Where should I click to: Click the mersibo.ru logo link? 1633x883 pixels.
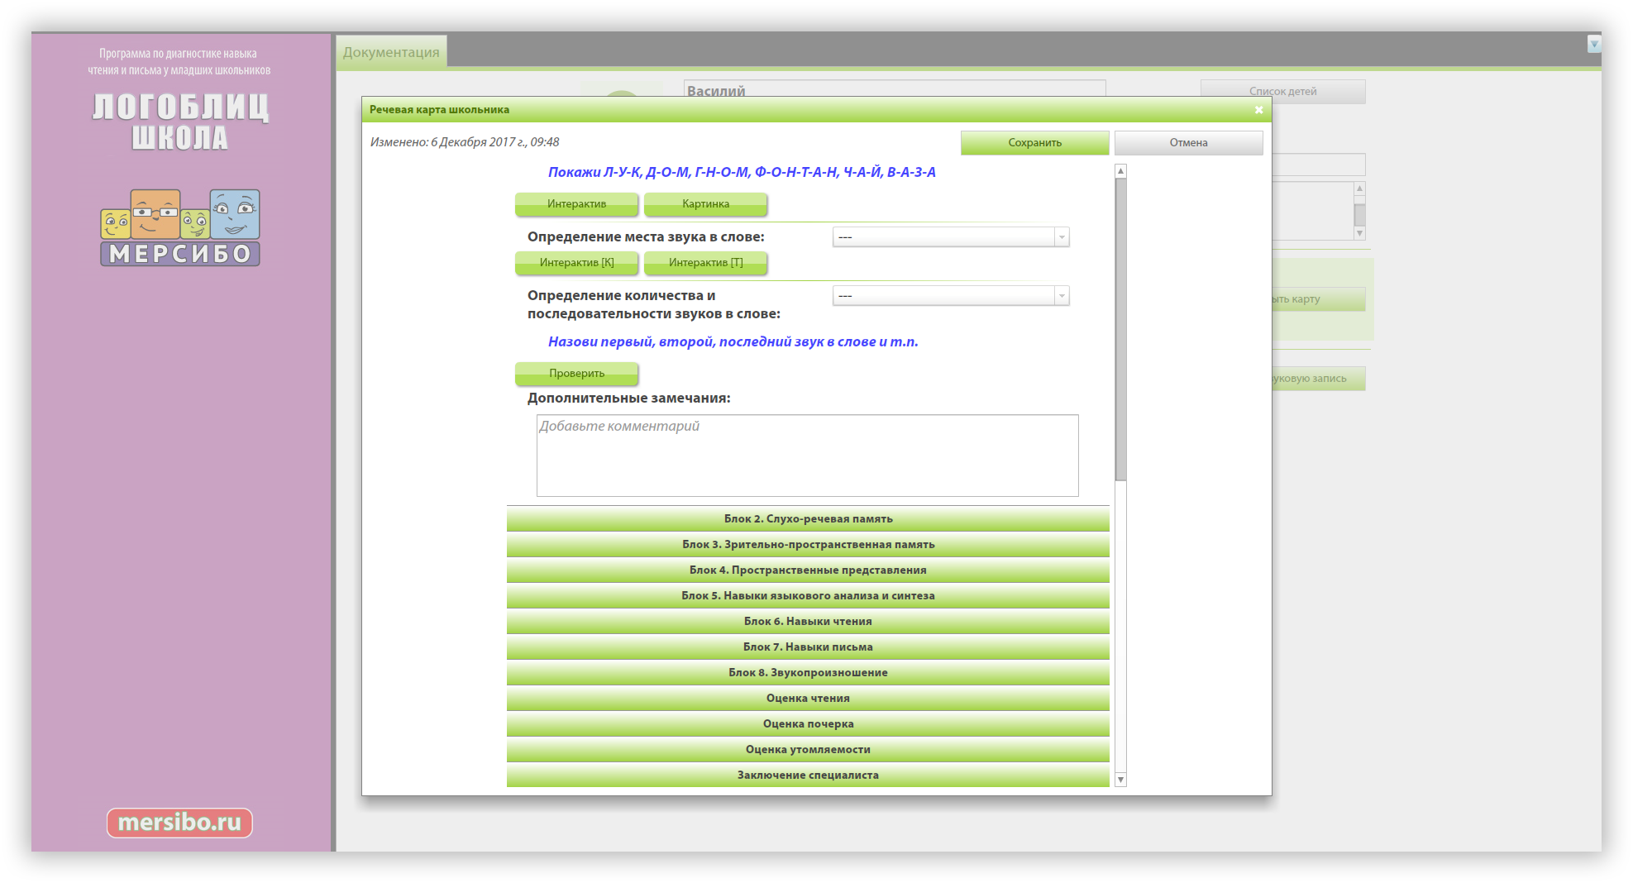point(179,823)
